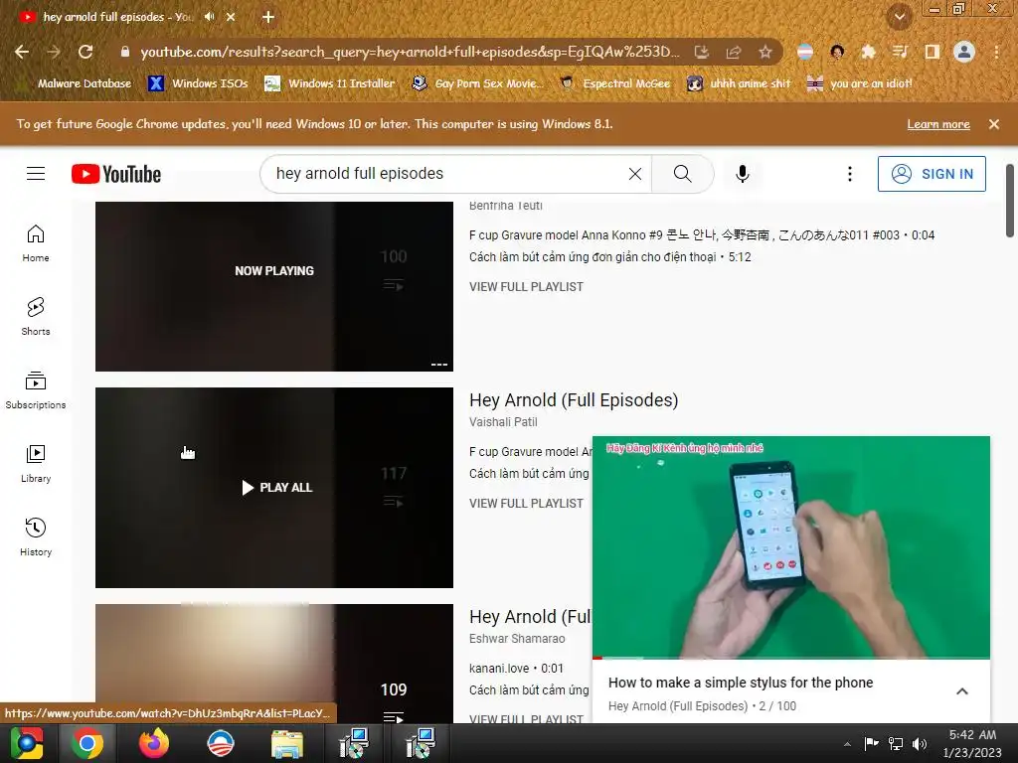Image resolution: width=1018 pixels, height=763 pixels.
Task: Click the page vertical scrollbar
Action: coord(1010,201)
